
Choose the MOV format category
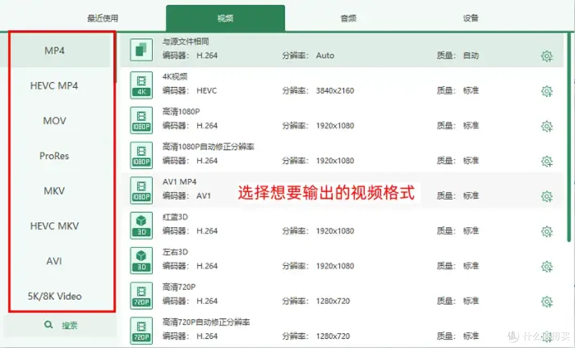pyautogui.click(x=54, y=120)
